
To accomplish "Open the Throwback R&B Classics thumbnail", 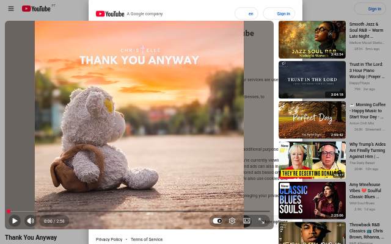I will (x=312, y=233).
